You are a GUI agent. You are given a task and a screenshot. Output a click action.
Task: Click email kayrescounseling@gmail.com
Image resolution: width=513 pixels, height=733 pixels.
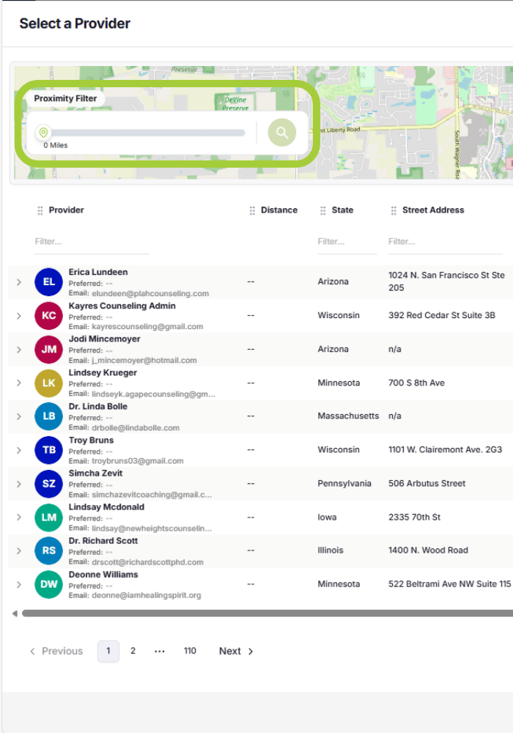tap(147, 327)
